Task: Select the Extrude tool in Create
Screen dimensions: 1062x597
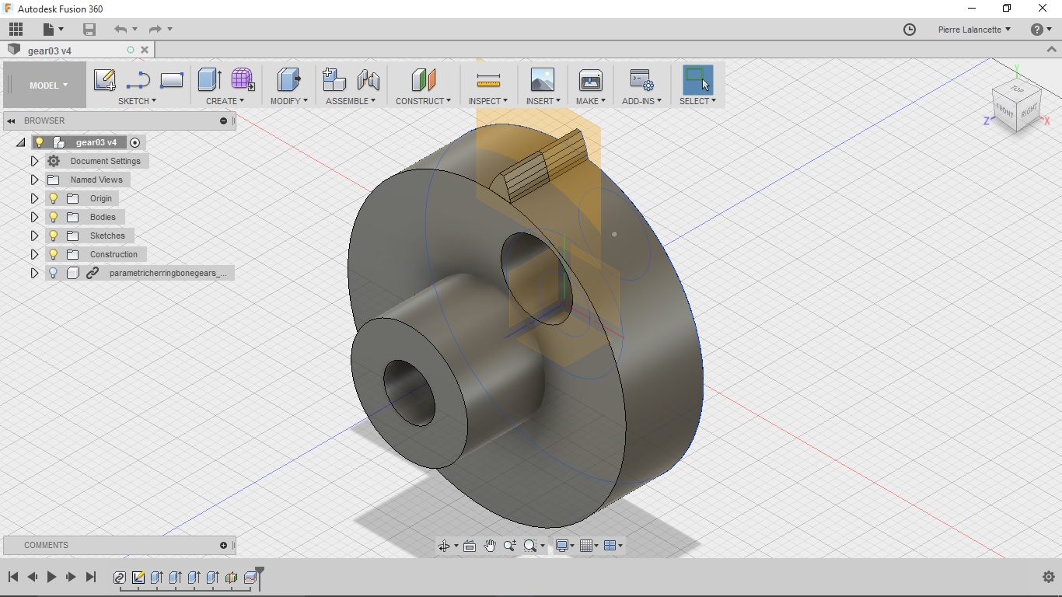Action: pos(209,79)
